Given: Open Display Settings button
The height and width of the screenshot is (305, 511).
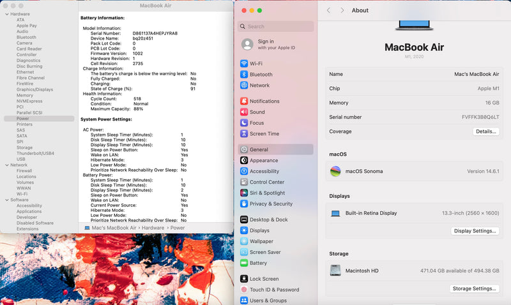Looking at the screenshot, I should [475, 231].
